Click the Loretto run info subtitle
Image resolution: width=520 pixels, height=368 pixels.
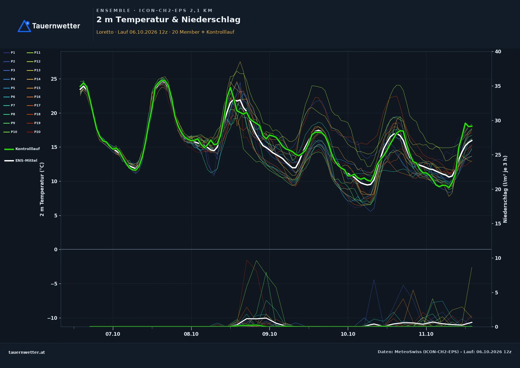(165, 32)
